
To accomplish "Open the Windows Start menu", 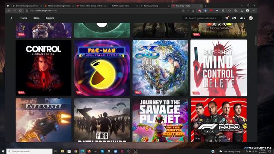I will click(3, 151).
